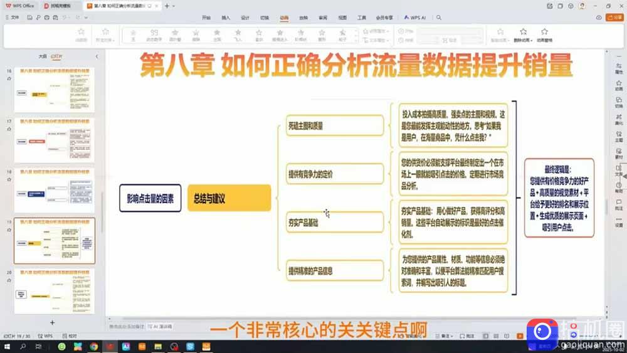Open the 审阅 ribbon tab
The width and height of the screenshot is (627, 353).
click(x=323, y=18)
